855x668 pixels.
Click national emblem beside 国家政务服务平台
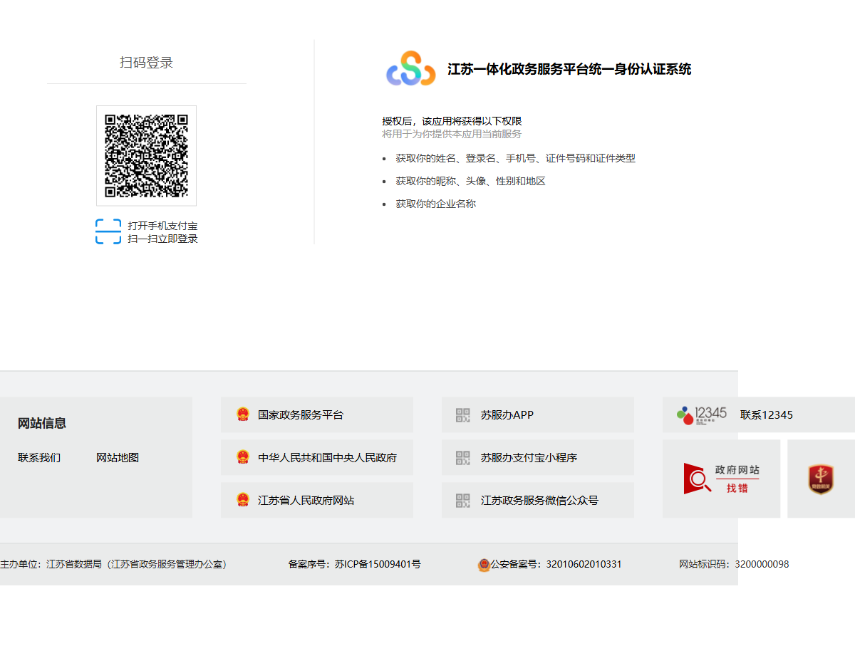click(243, 414)
